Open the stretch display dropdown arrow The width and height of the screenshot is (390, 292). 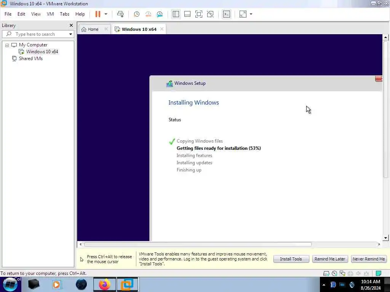click(x=251, y=14)
